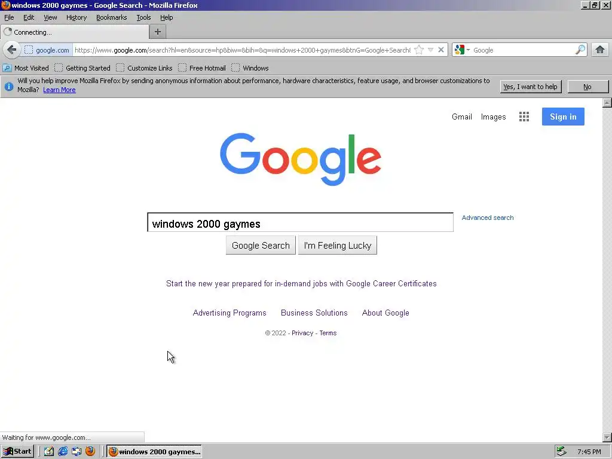
Task: Open the About Google link
Action: [x=385, y=313]
